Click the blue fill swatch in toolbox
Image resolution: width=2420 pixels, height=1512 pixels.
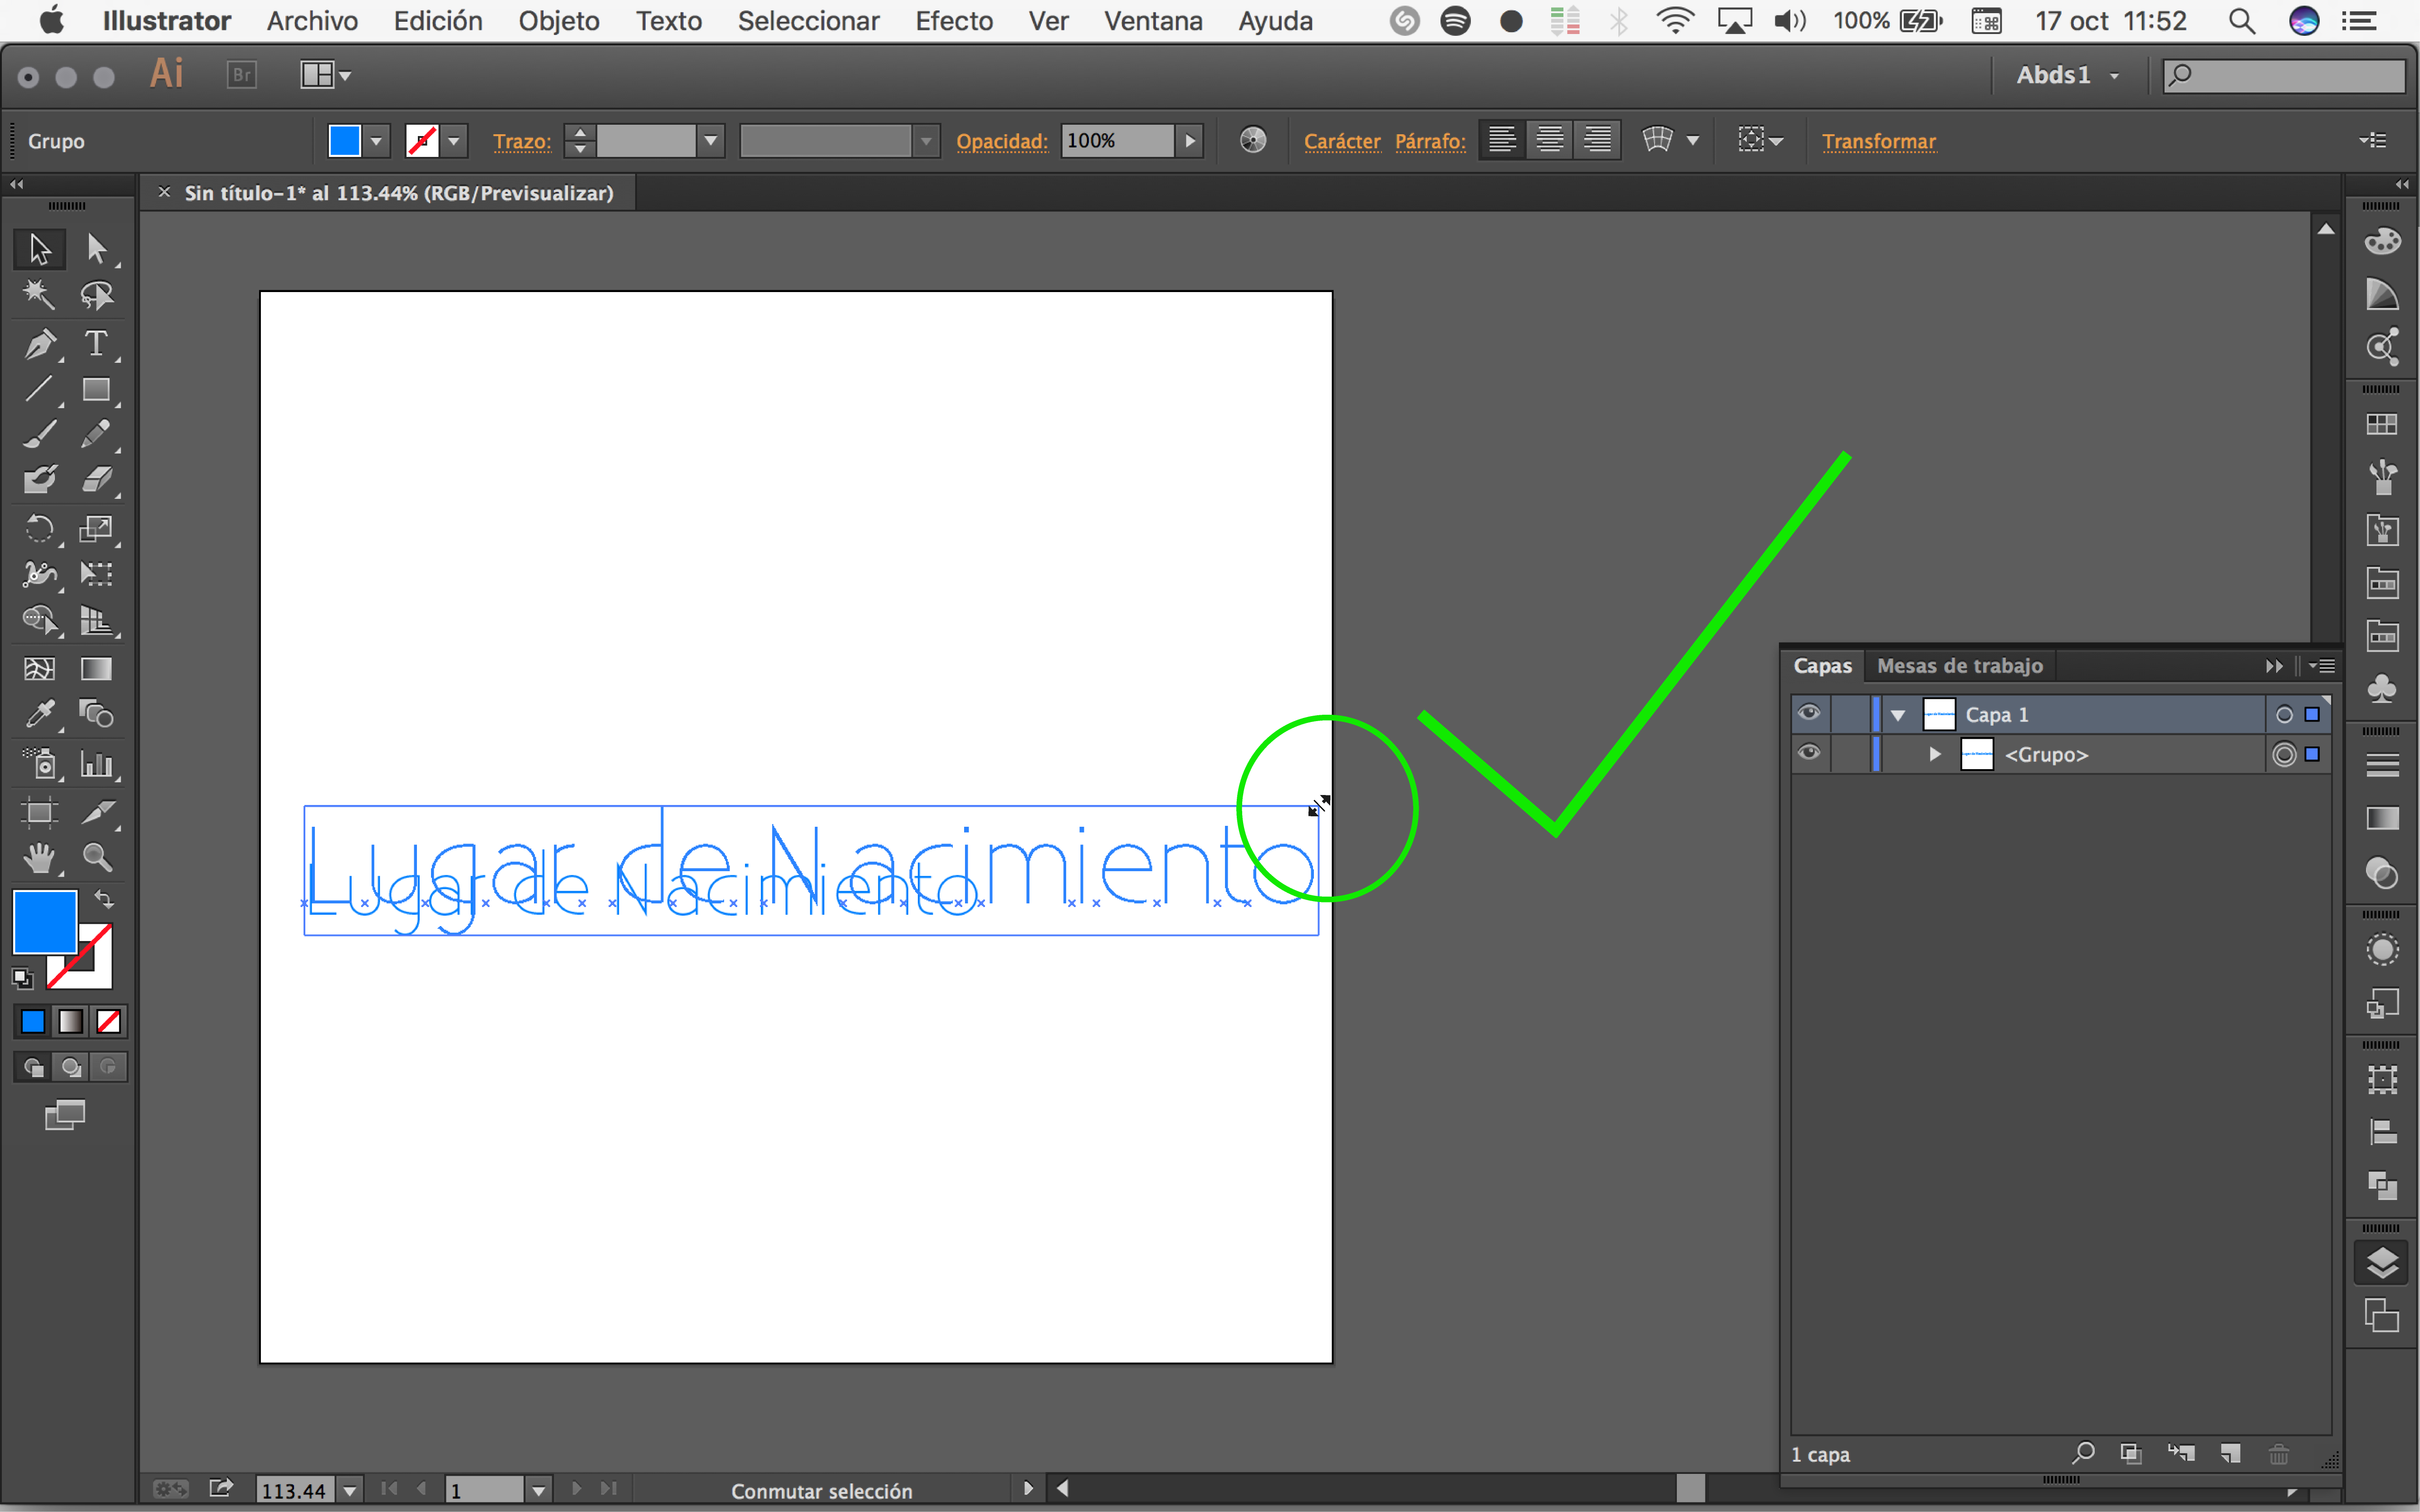[x=44, y=921]
